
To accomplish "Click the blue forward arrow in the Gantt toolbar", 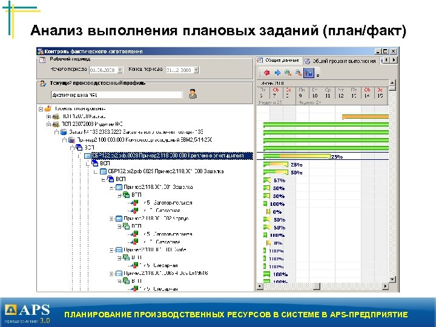I will pos(277,73).
